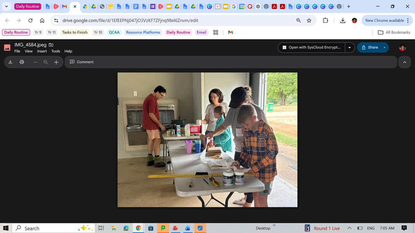Click the magnifier reset zoom icon

tap(46, 62)
